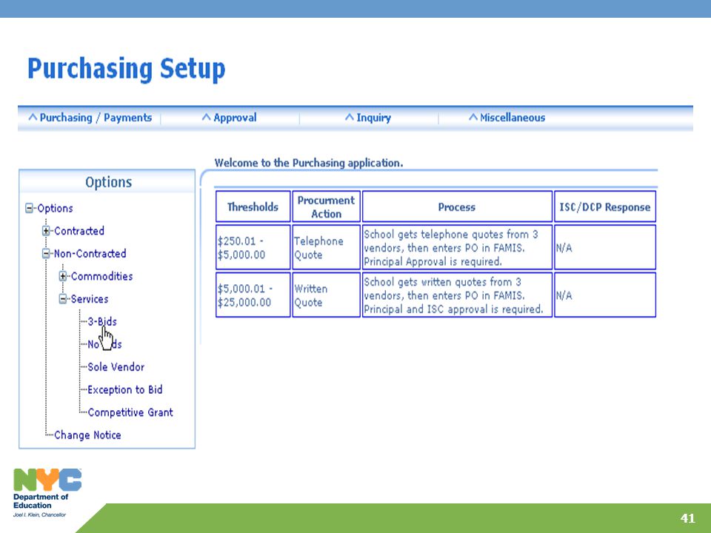Open the Competitive Grant link
711x533 pixels.
point(130,412)
